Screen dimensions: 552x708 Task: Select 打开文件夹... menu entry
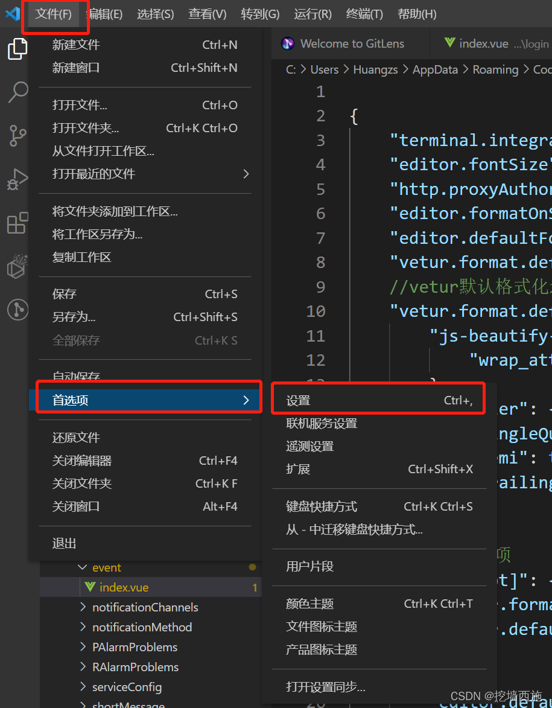145,128
